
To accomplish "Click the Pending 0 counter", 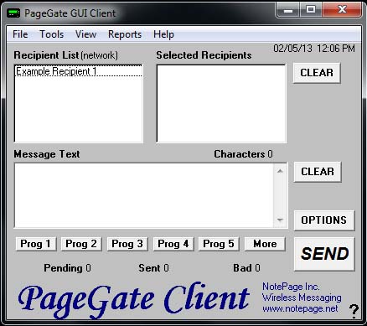I will [x=67, y=268].
